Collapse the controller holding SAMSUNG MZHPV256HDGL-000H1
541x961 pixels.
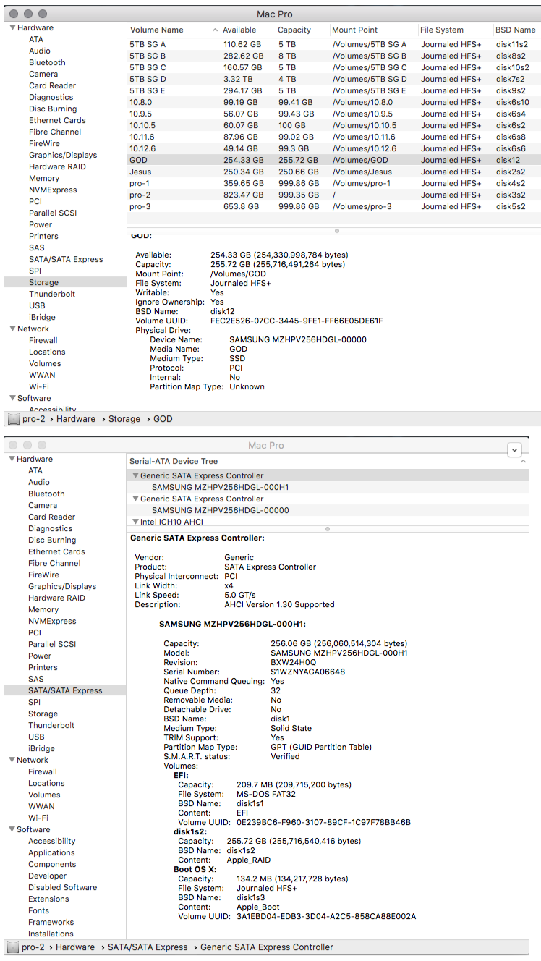point(135,475)
